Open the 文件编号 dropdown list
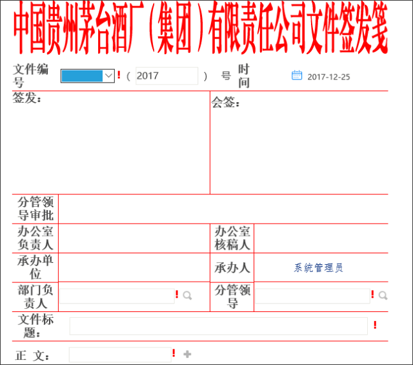Viewport: 413px width, 365px height. [x=88, y=76]
